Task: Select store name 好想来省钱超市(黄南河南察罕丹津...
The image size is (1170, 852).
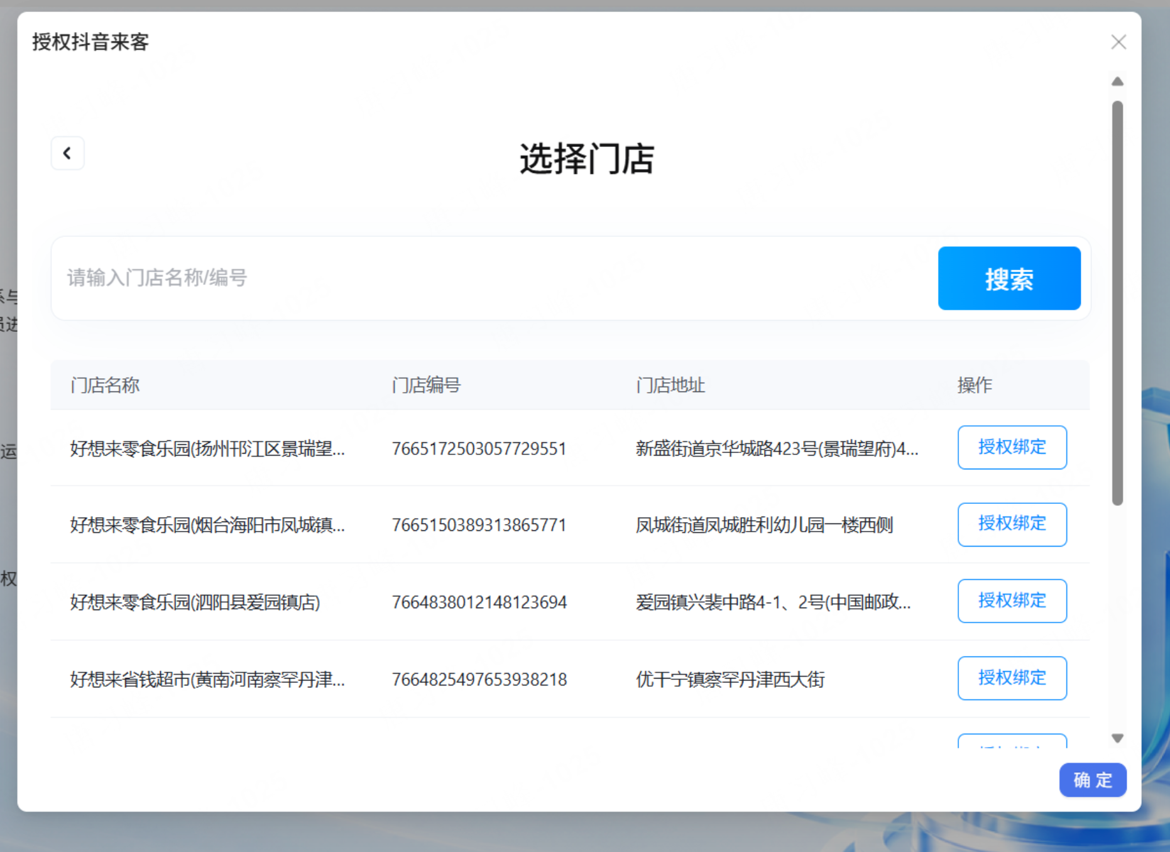Action: coord(207,679)
